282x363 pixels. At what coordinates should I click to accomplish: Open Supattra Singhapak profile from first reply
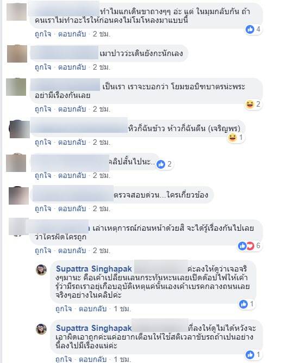click(94, 269)
